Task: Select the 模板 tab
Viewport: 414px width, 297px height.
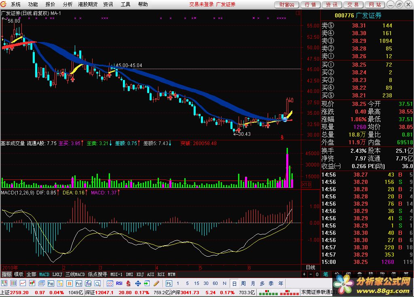Action: pyautogui.click(x=19, y=274)
